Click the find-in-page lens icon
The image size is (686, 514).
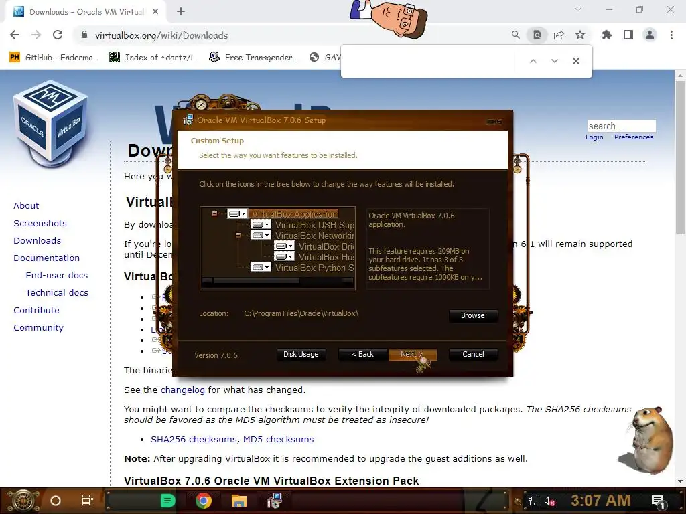coord(537,35)
